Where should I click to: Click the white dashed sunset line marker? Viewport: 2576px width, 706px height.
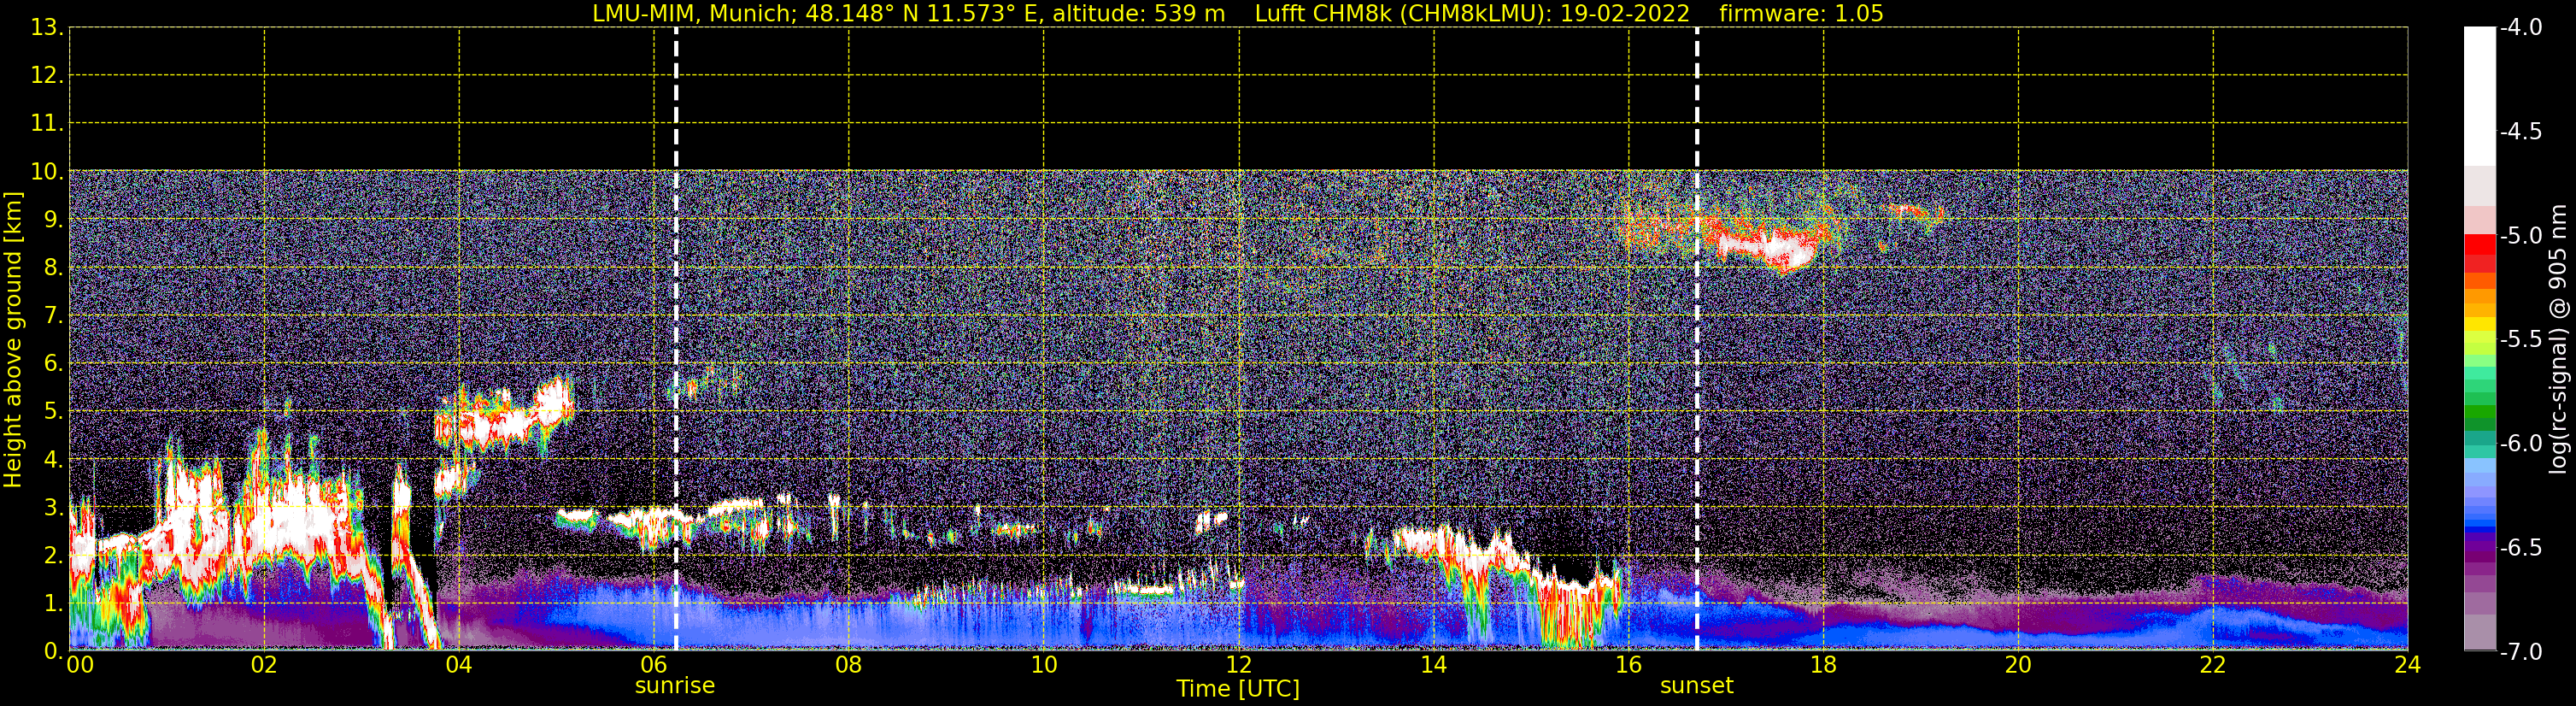coord(1697,339)
